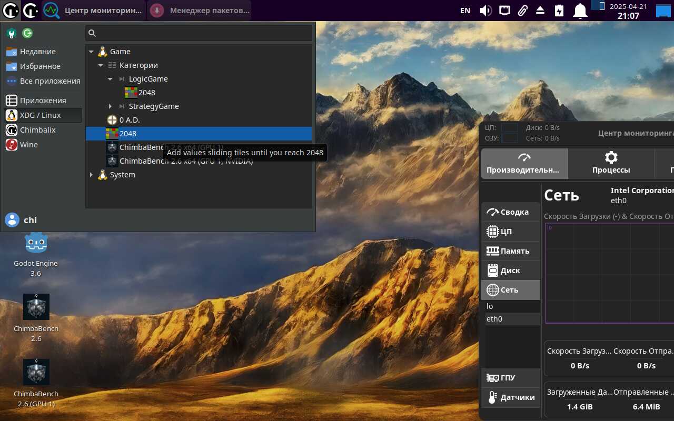674x421 pixels.
Task: Switch to the Менеджер пакетов taskbar window
Action: (x=199, y=10)
